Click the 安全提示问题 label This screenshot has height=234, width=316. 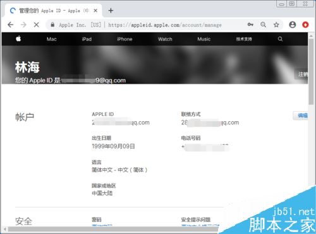pyautogui.click(x=196, y=219)
